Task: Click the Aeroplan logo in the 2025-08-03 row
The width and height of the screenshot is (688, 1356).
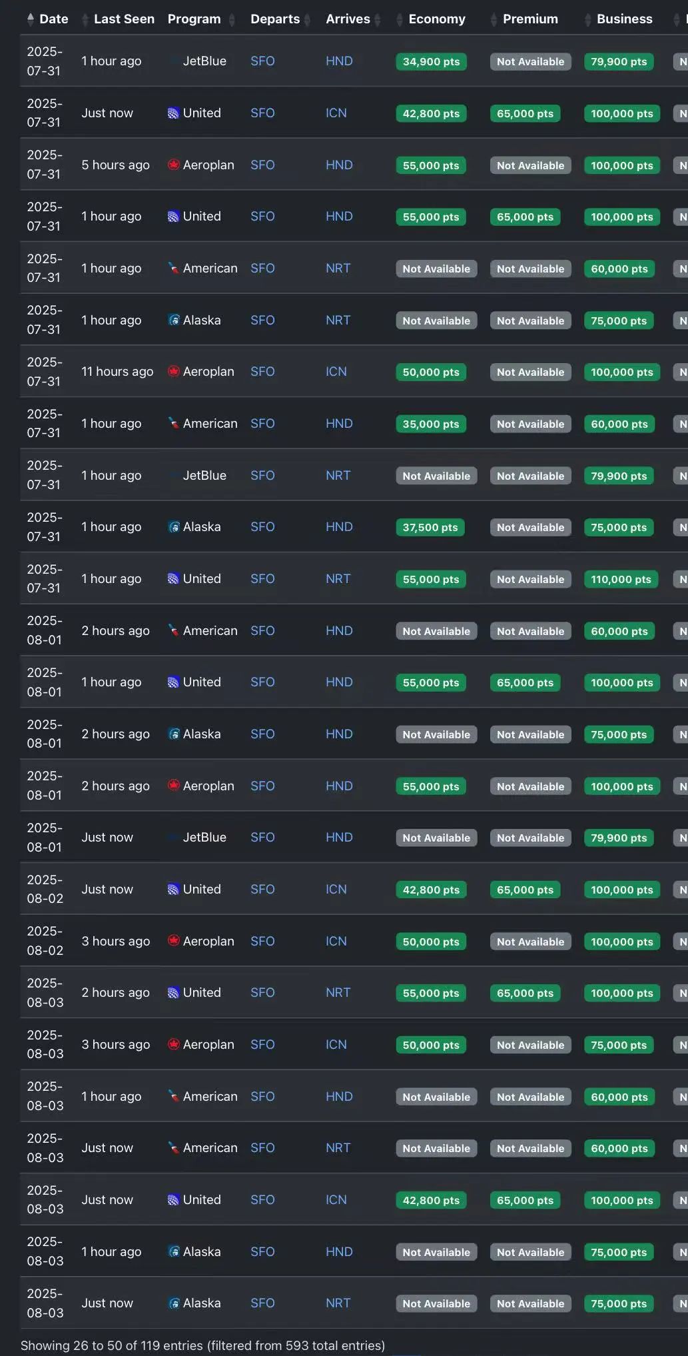Action: click(x=173, y=1044)
